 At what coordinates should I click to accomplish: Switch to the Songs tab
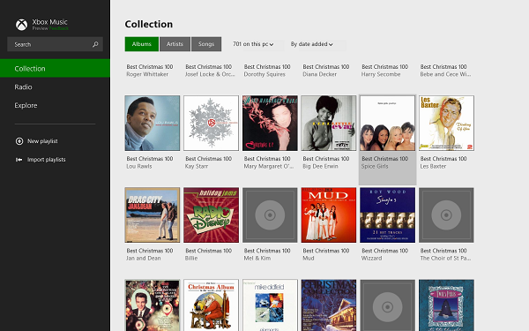coord(206,44)
